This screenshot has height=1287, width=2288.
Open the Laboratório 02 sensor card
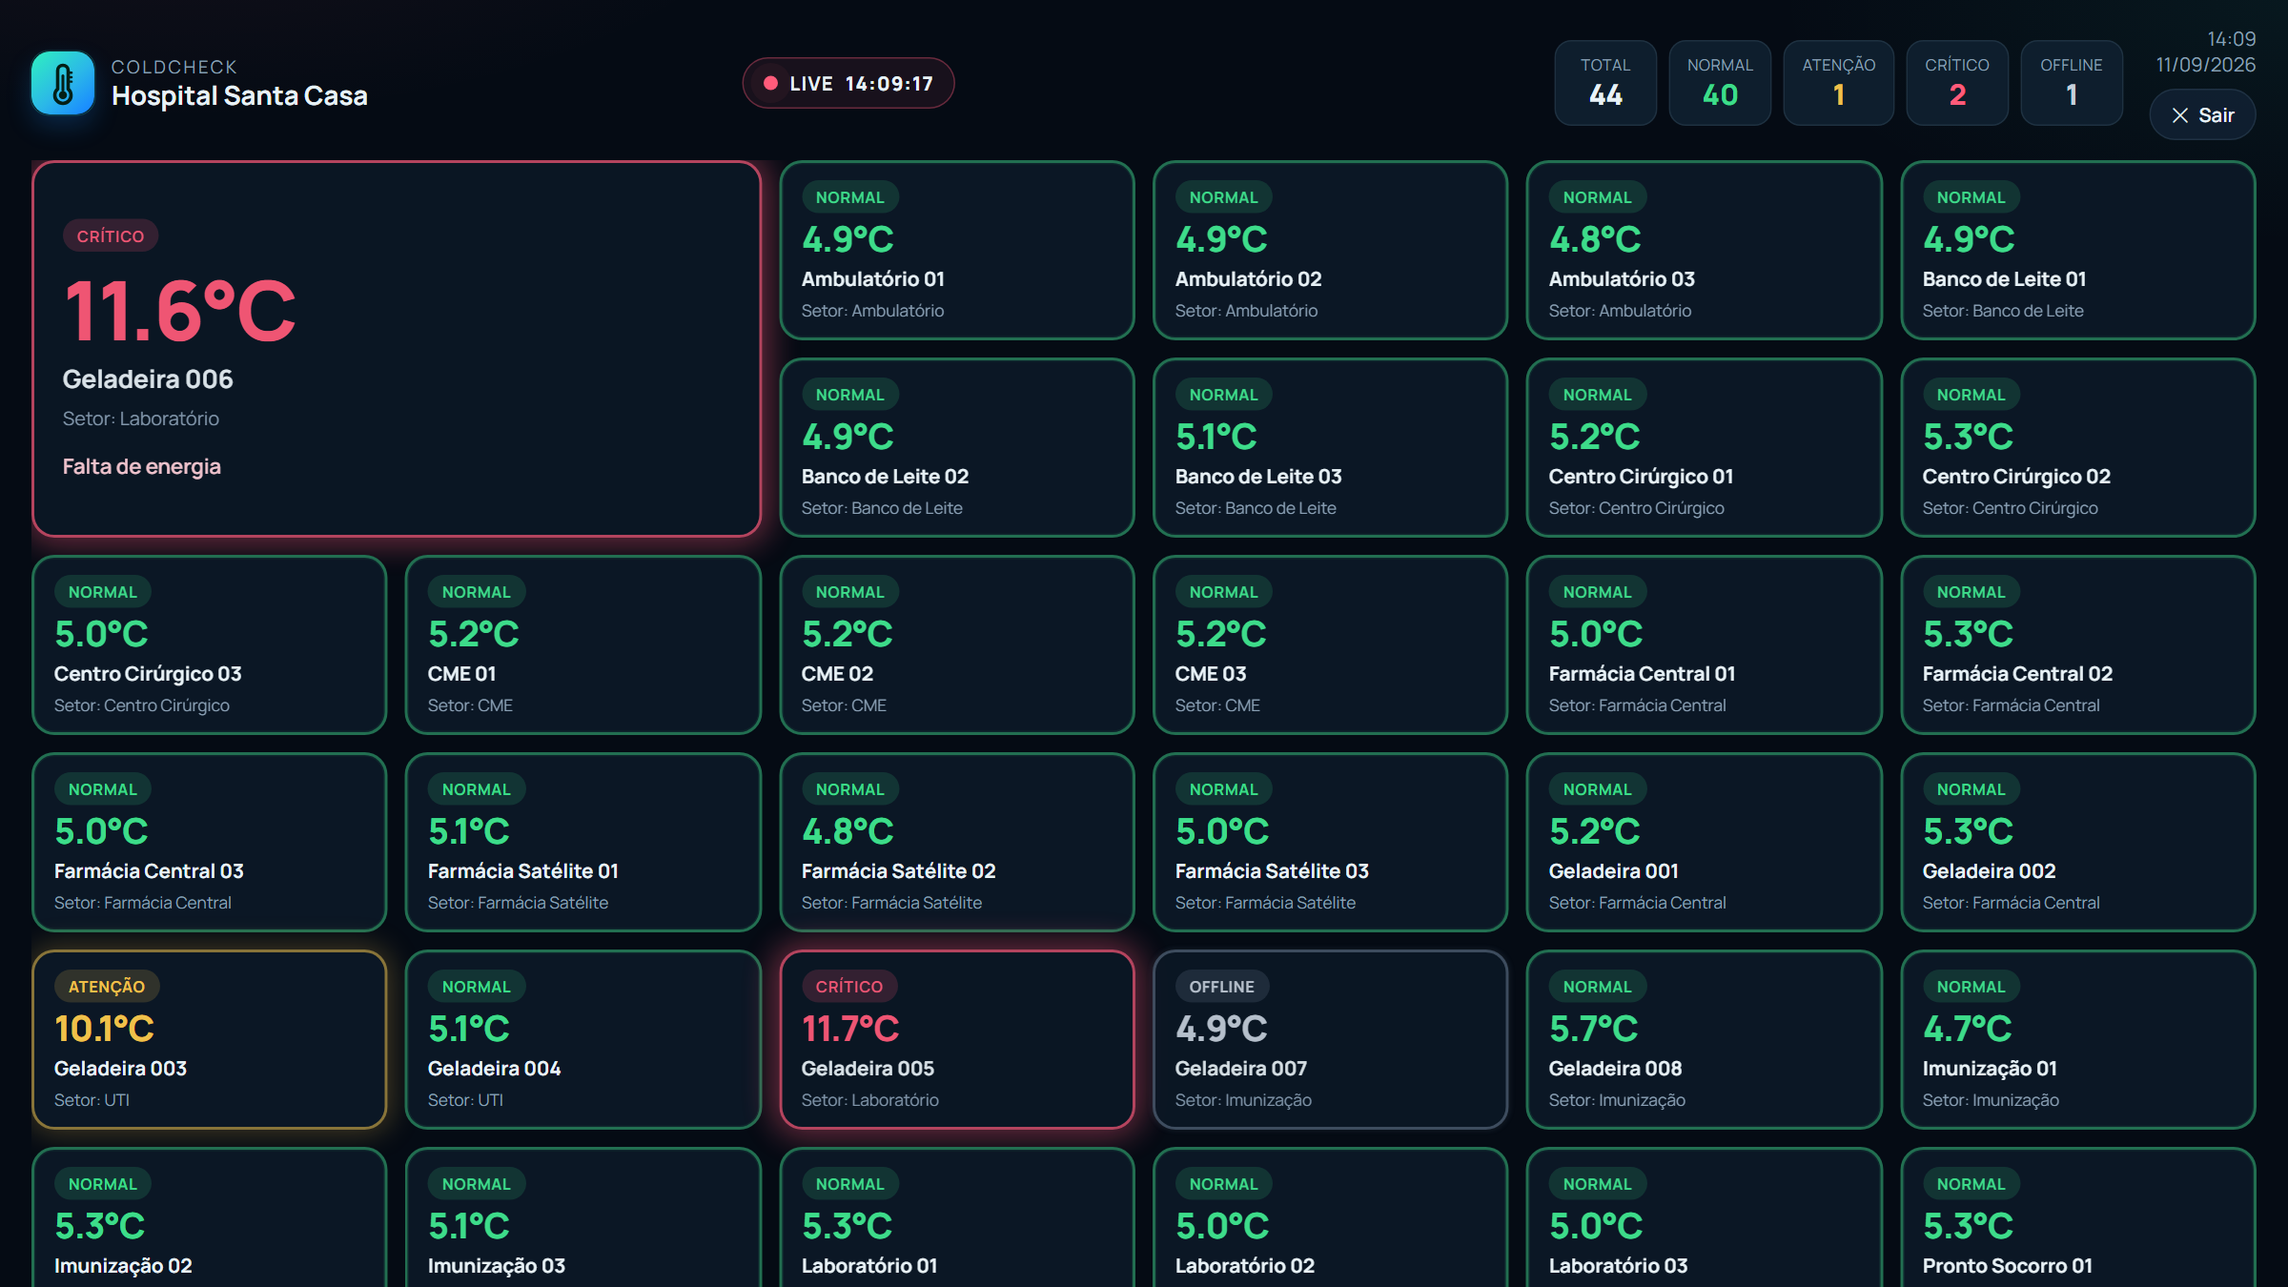[1331, 1218]
